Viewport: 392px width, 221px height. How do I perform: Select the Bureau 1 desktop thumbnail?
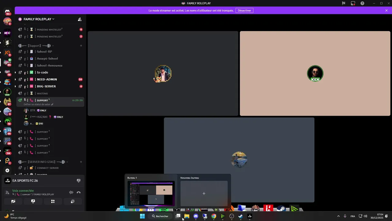[151, 193]
